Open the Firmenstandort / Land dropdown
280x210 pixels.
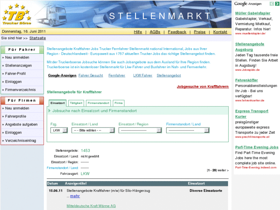pyautogui.click(x=188, y=130)
